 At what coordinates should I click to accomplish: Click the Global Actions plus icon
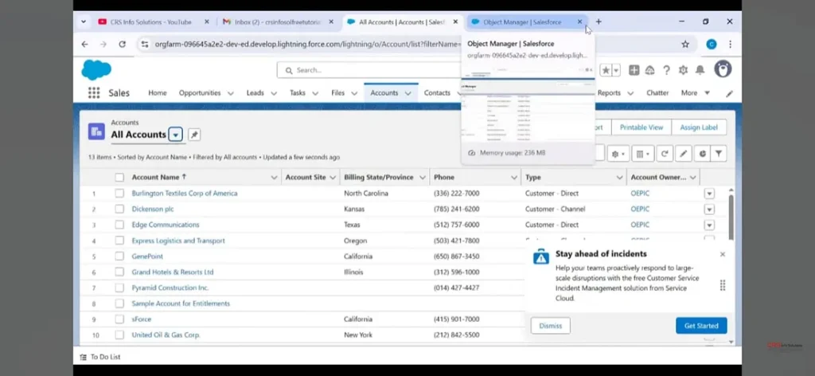click(x=634, y=70)
